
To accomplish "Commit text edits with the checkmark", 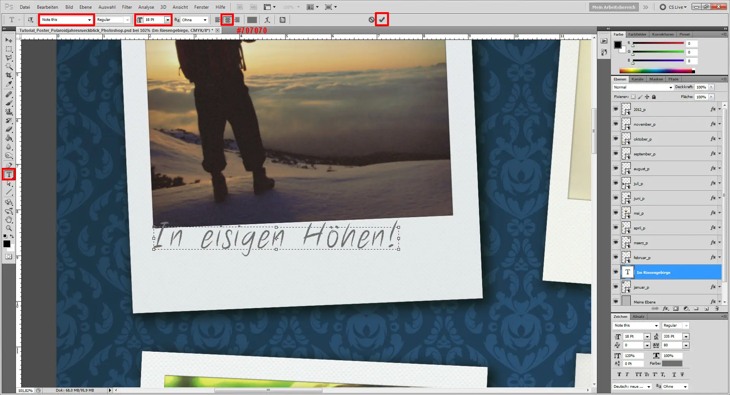I will 382,20.
